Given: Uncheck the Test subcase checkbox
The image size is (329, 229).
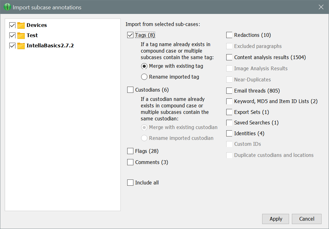Looking at the screenshot, I should coord(12,36).
